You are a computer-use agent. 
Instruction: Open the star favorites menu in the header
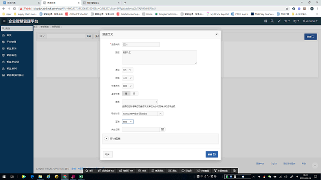287,21
